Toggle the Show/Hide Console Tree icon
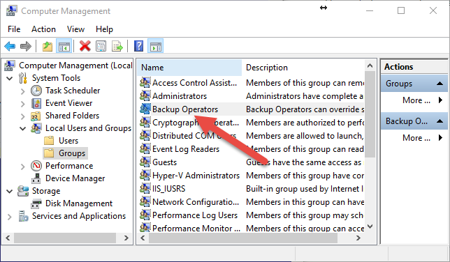 pyautogui.click(x=64, y=46)
